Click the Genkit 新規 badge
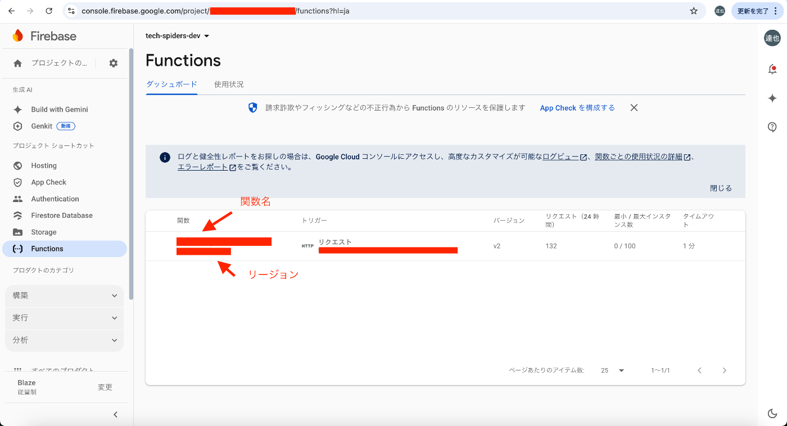Image resolution: width=787 pixels, height=426 pixels. click(66, 126)
